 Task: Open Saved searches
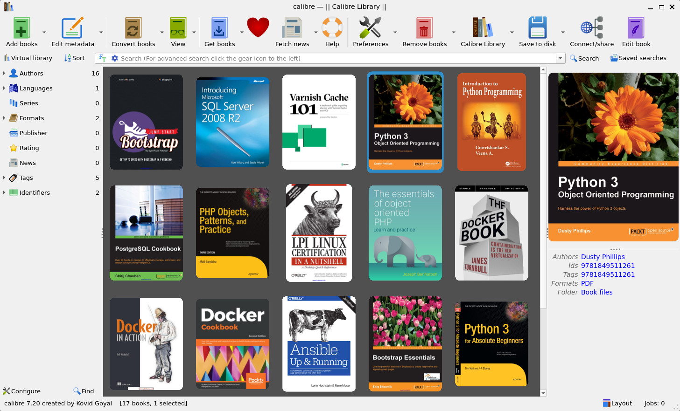(x=638, y=58)
